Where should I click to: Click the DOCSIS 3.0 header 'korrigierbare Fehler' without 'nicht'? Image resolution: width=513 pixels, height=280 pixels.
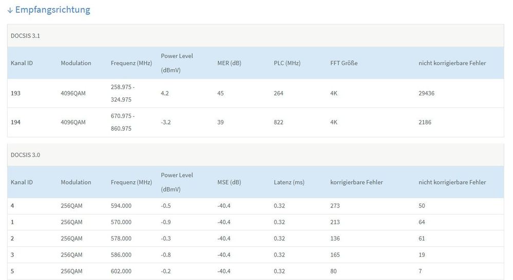pyautogui.click(x=356, y=182)
